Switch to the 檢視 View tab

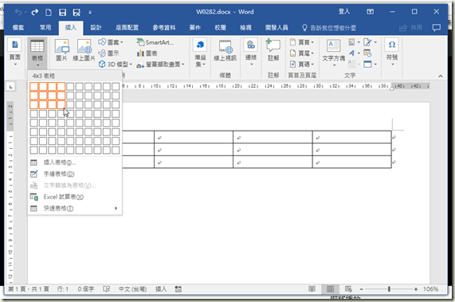click(245, 28)
